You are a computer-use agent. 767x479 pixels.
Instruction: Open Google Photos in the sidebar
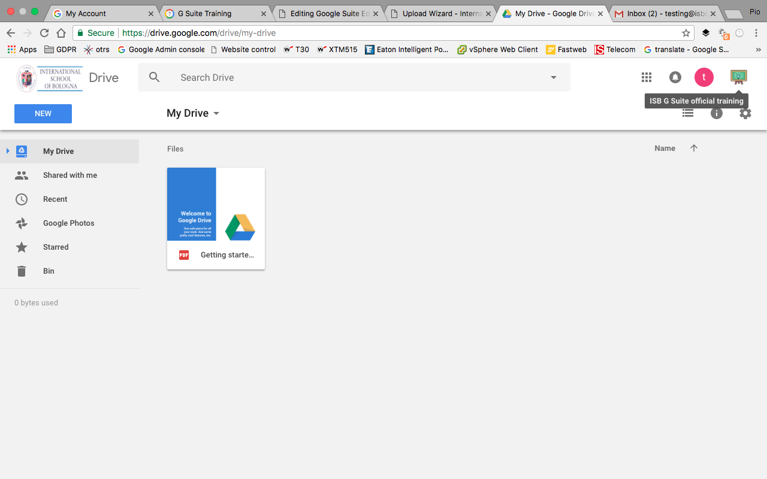(x=70, y=223)
